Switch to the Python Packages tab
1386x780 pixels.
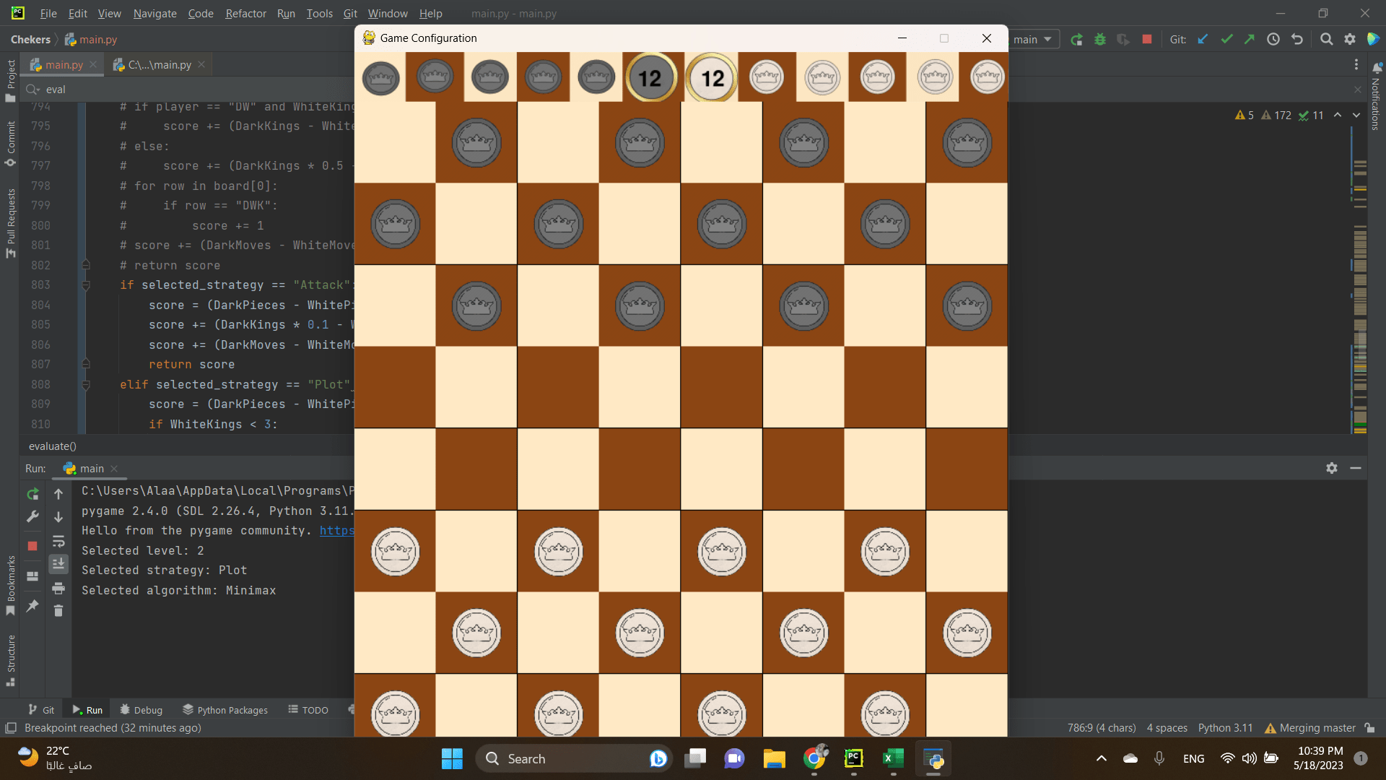tap(225, 710)
